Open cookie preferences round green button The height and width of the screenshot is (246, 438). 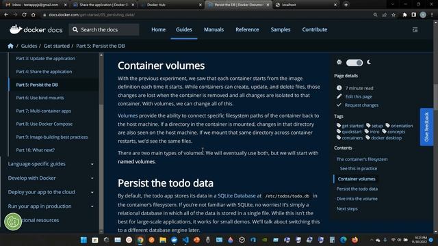coord(13,221)
